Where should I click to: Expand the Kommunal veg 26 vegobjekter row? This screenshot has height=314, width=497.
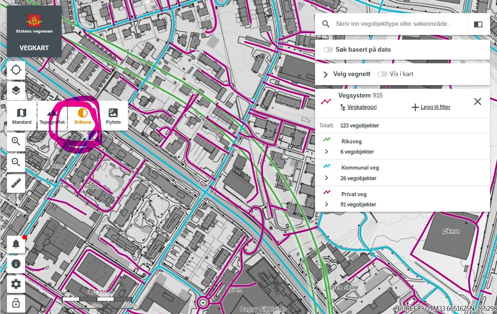pos(326,178)
